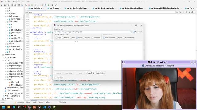Screen dimensions: 197x110
Task: Open the File menu
Action: 6,2
